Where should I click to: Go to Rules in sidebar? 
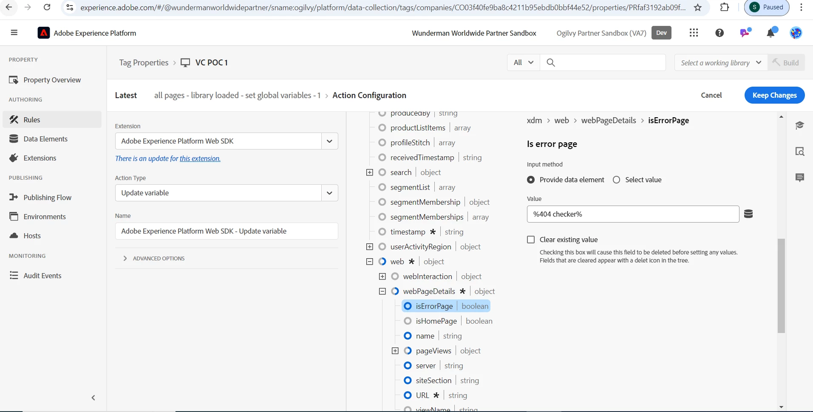click(52, 119)
